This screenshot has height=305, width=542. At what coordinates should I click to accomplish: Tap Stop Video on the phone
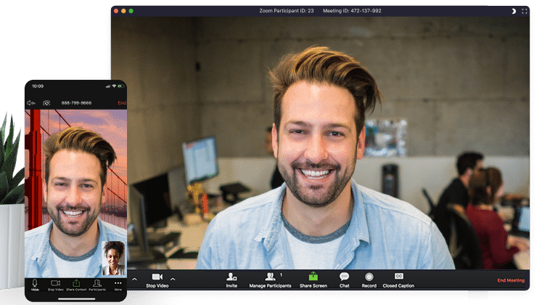pyautogui.click(x=56, y=285)
